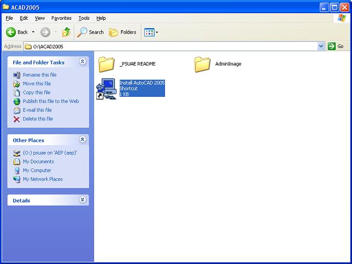Open the Back history dropdown arrow

[x=33, y=32]
